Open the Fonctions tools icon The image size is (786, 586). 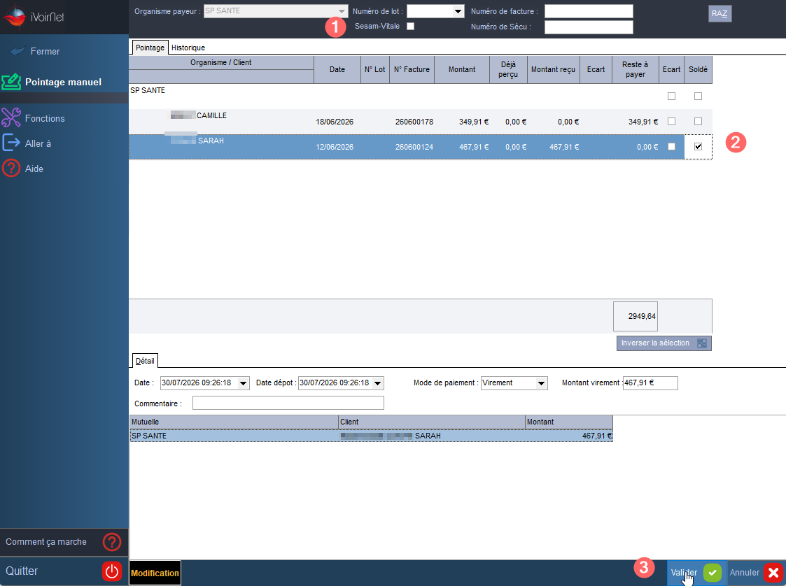(x=11, y=117)
